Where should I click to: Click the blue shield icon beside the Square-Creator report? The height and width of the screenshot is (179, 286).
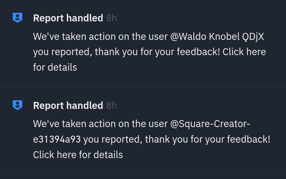(x=18, y=105)
